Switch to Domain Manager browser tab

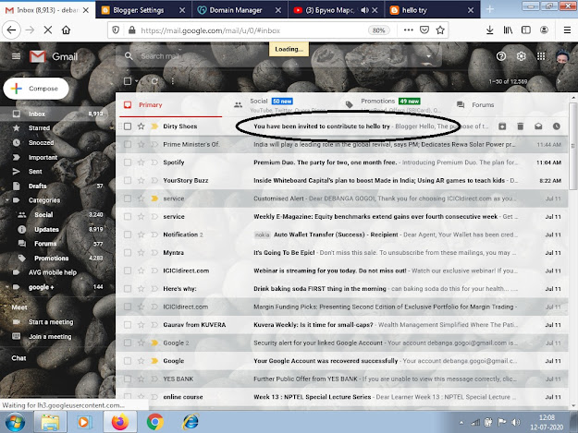click(x=240, y=10)
